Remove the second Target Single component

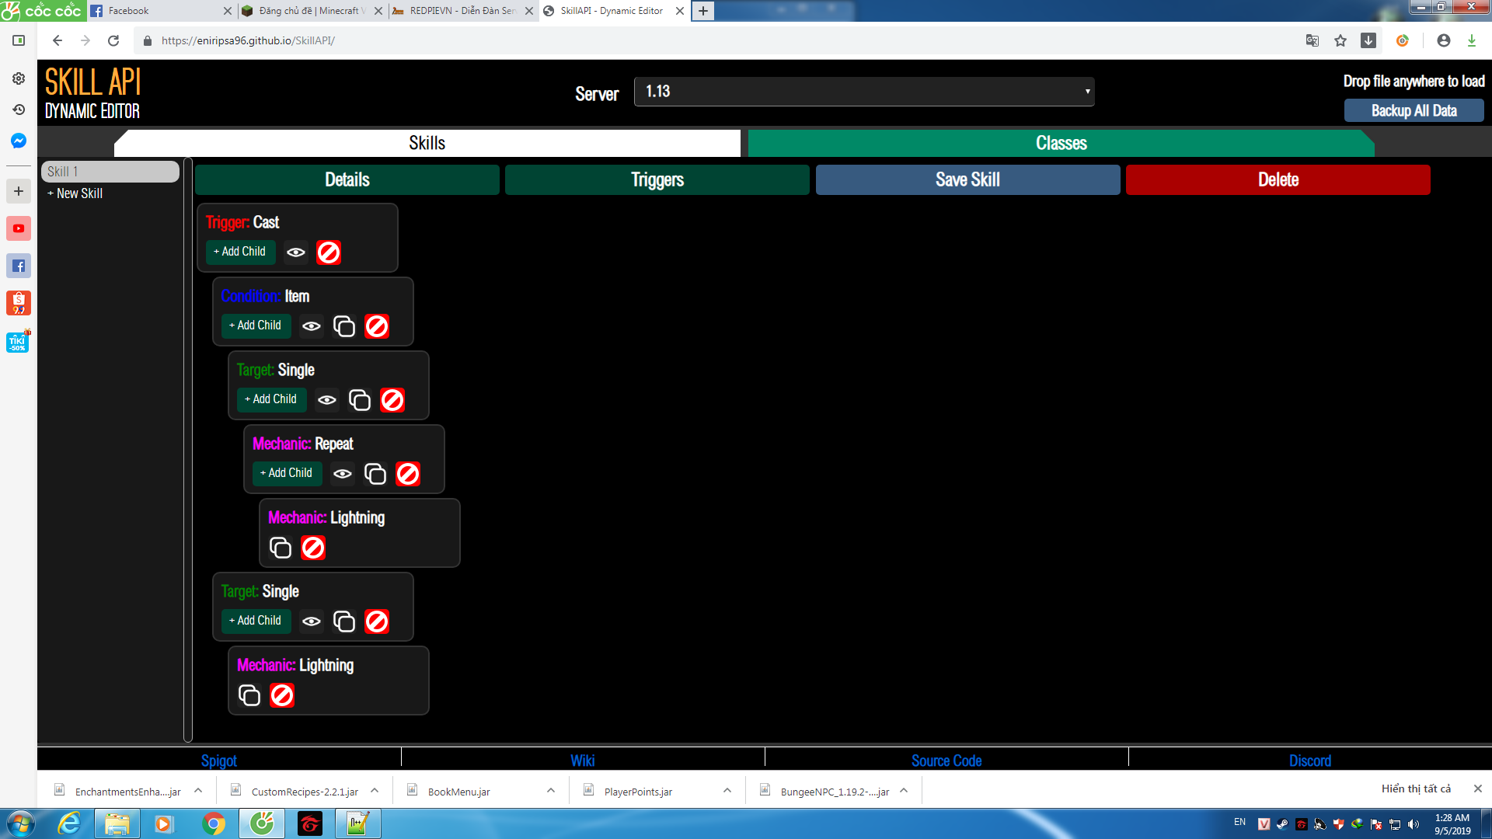tap(377, 621)
